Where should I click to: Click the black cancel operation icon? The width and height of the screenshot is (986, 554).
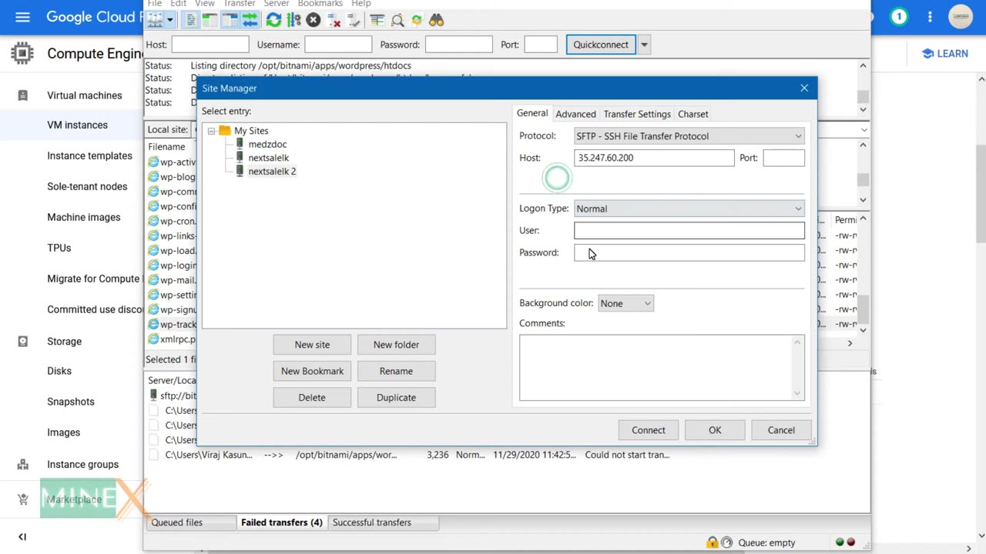point(313,20)
